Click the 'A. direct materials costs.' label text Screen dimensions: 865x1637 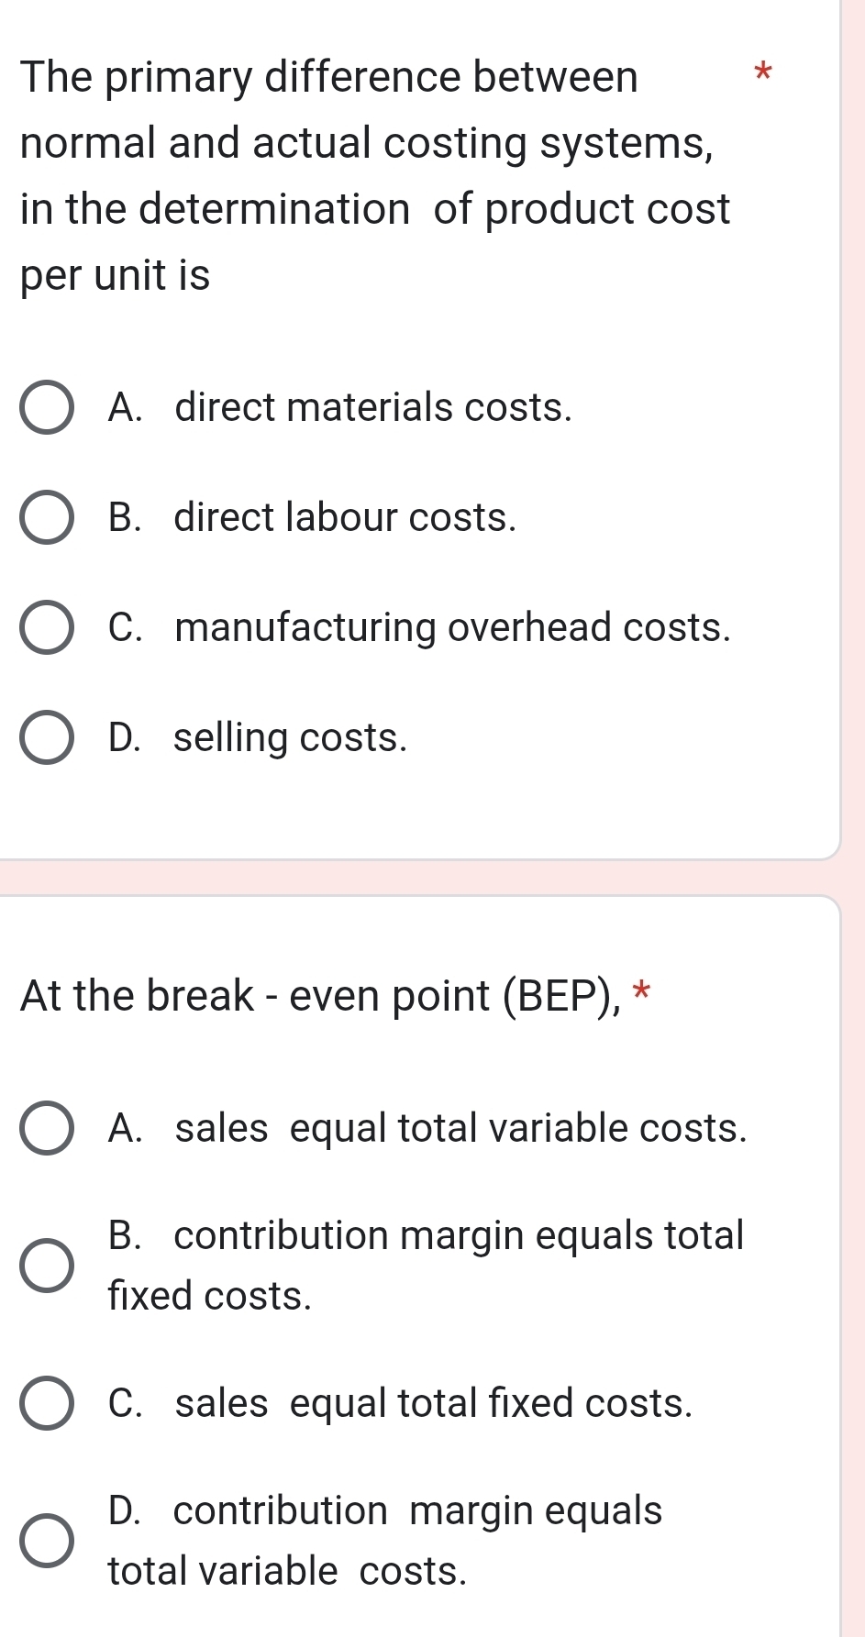[x=339, y=408]
